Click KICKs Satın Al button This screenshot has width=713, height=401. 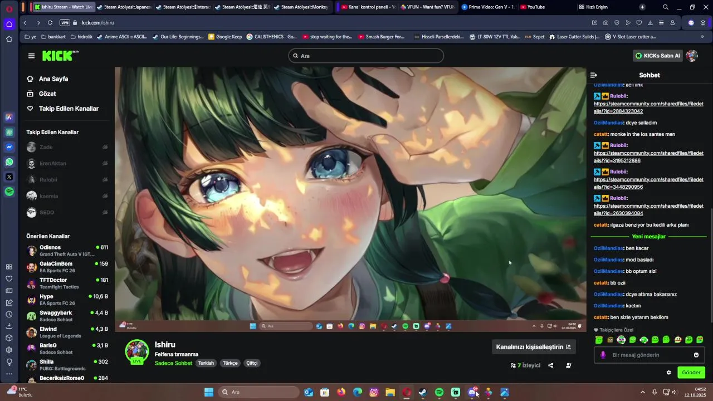point(658,56)
